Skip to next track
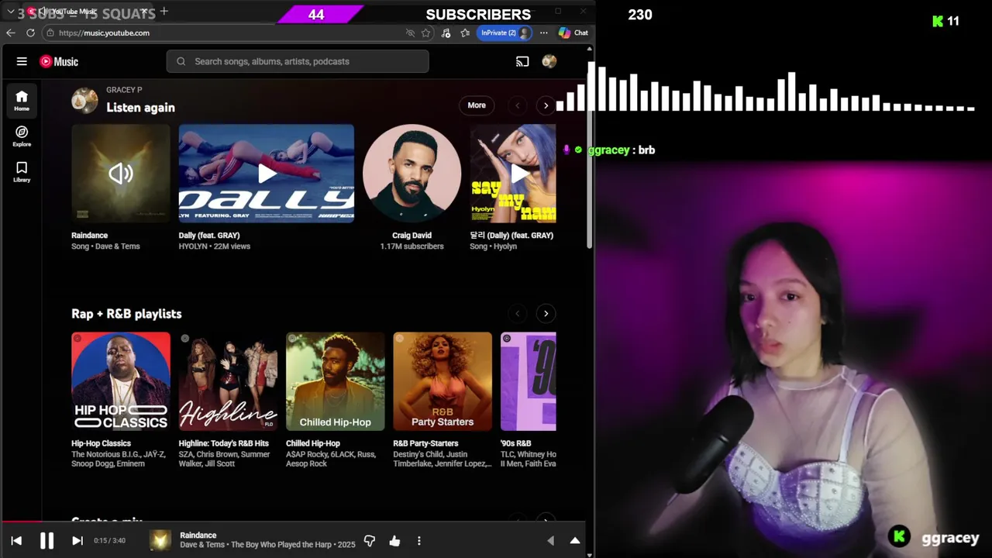This screenshot has width=992, height=558. point(77,541)
